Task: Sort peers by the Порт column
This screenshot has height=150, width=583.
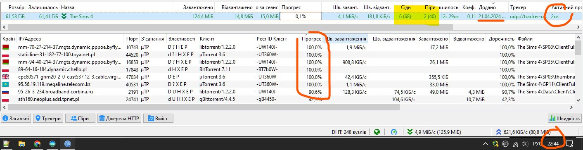Action: pyautogui.click(x=132, y=39)
